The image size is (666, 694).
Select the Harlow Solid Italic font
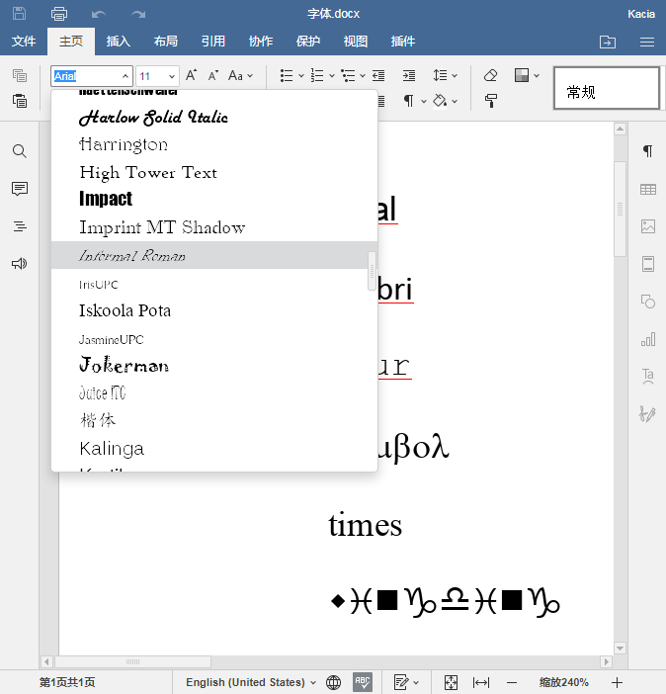[214, 118]
